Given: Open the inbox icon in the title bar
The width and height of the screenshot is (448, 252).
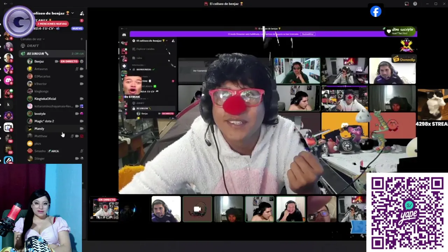Looking at the screenshot, I should 407,3.
